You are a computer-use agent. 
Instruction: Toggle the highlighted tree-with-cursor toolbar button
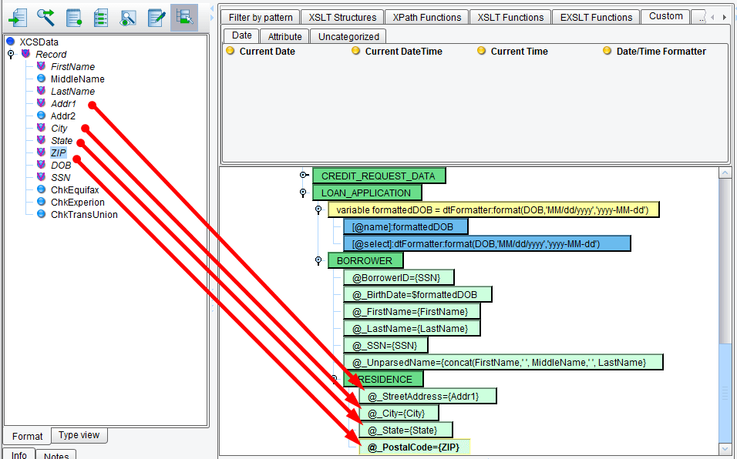184,18
